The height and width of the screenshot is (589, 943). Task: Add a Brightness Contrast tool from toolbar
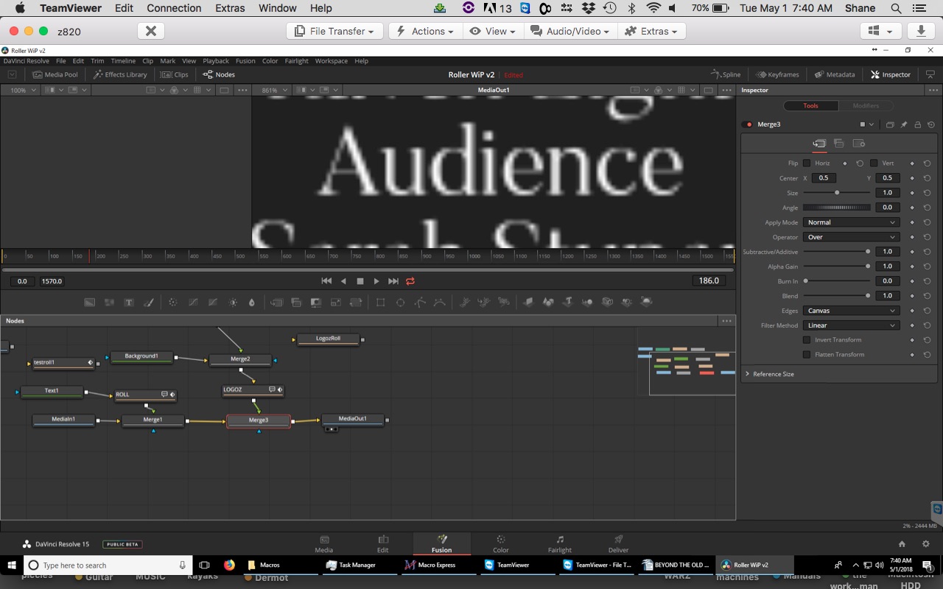click(233, 302)
